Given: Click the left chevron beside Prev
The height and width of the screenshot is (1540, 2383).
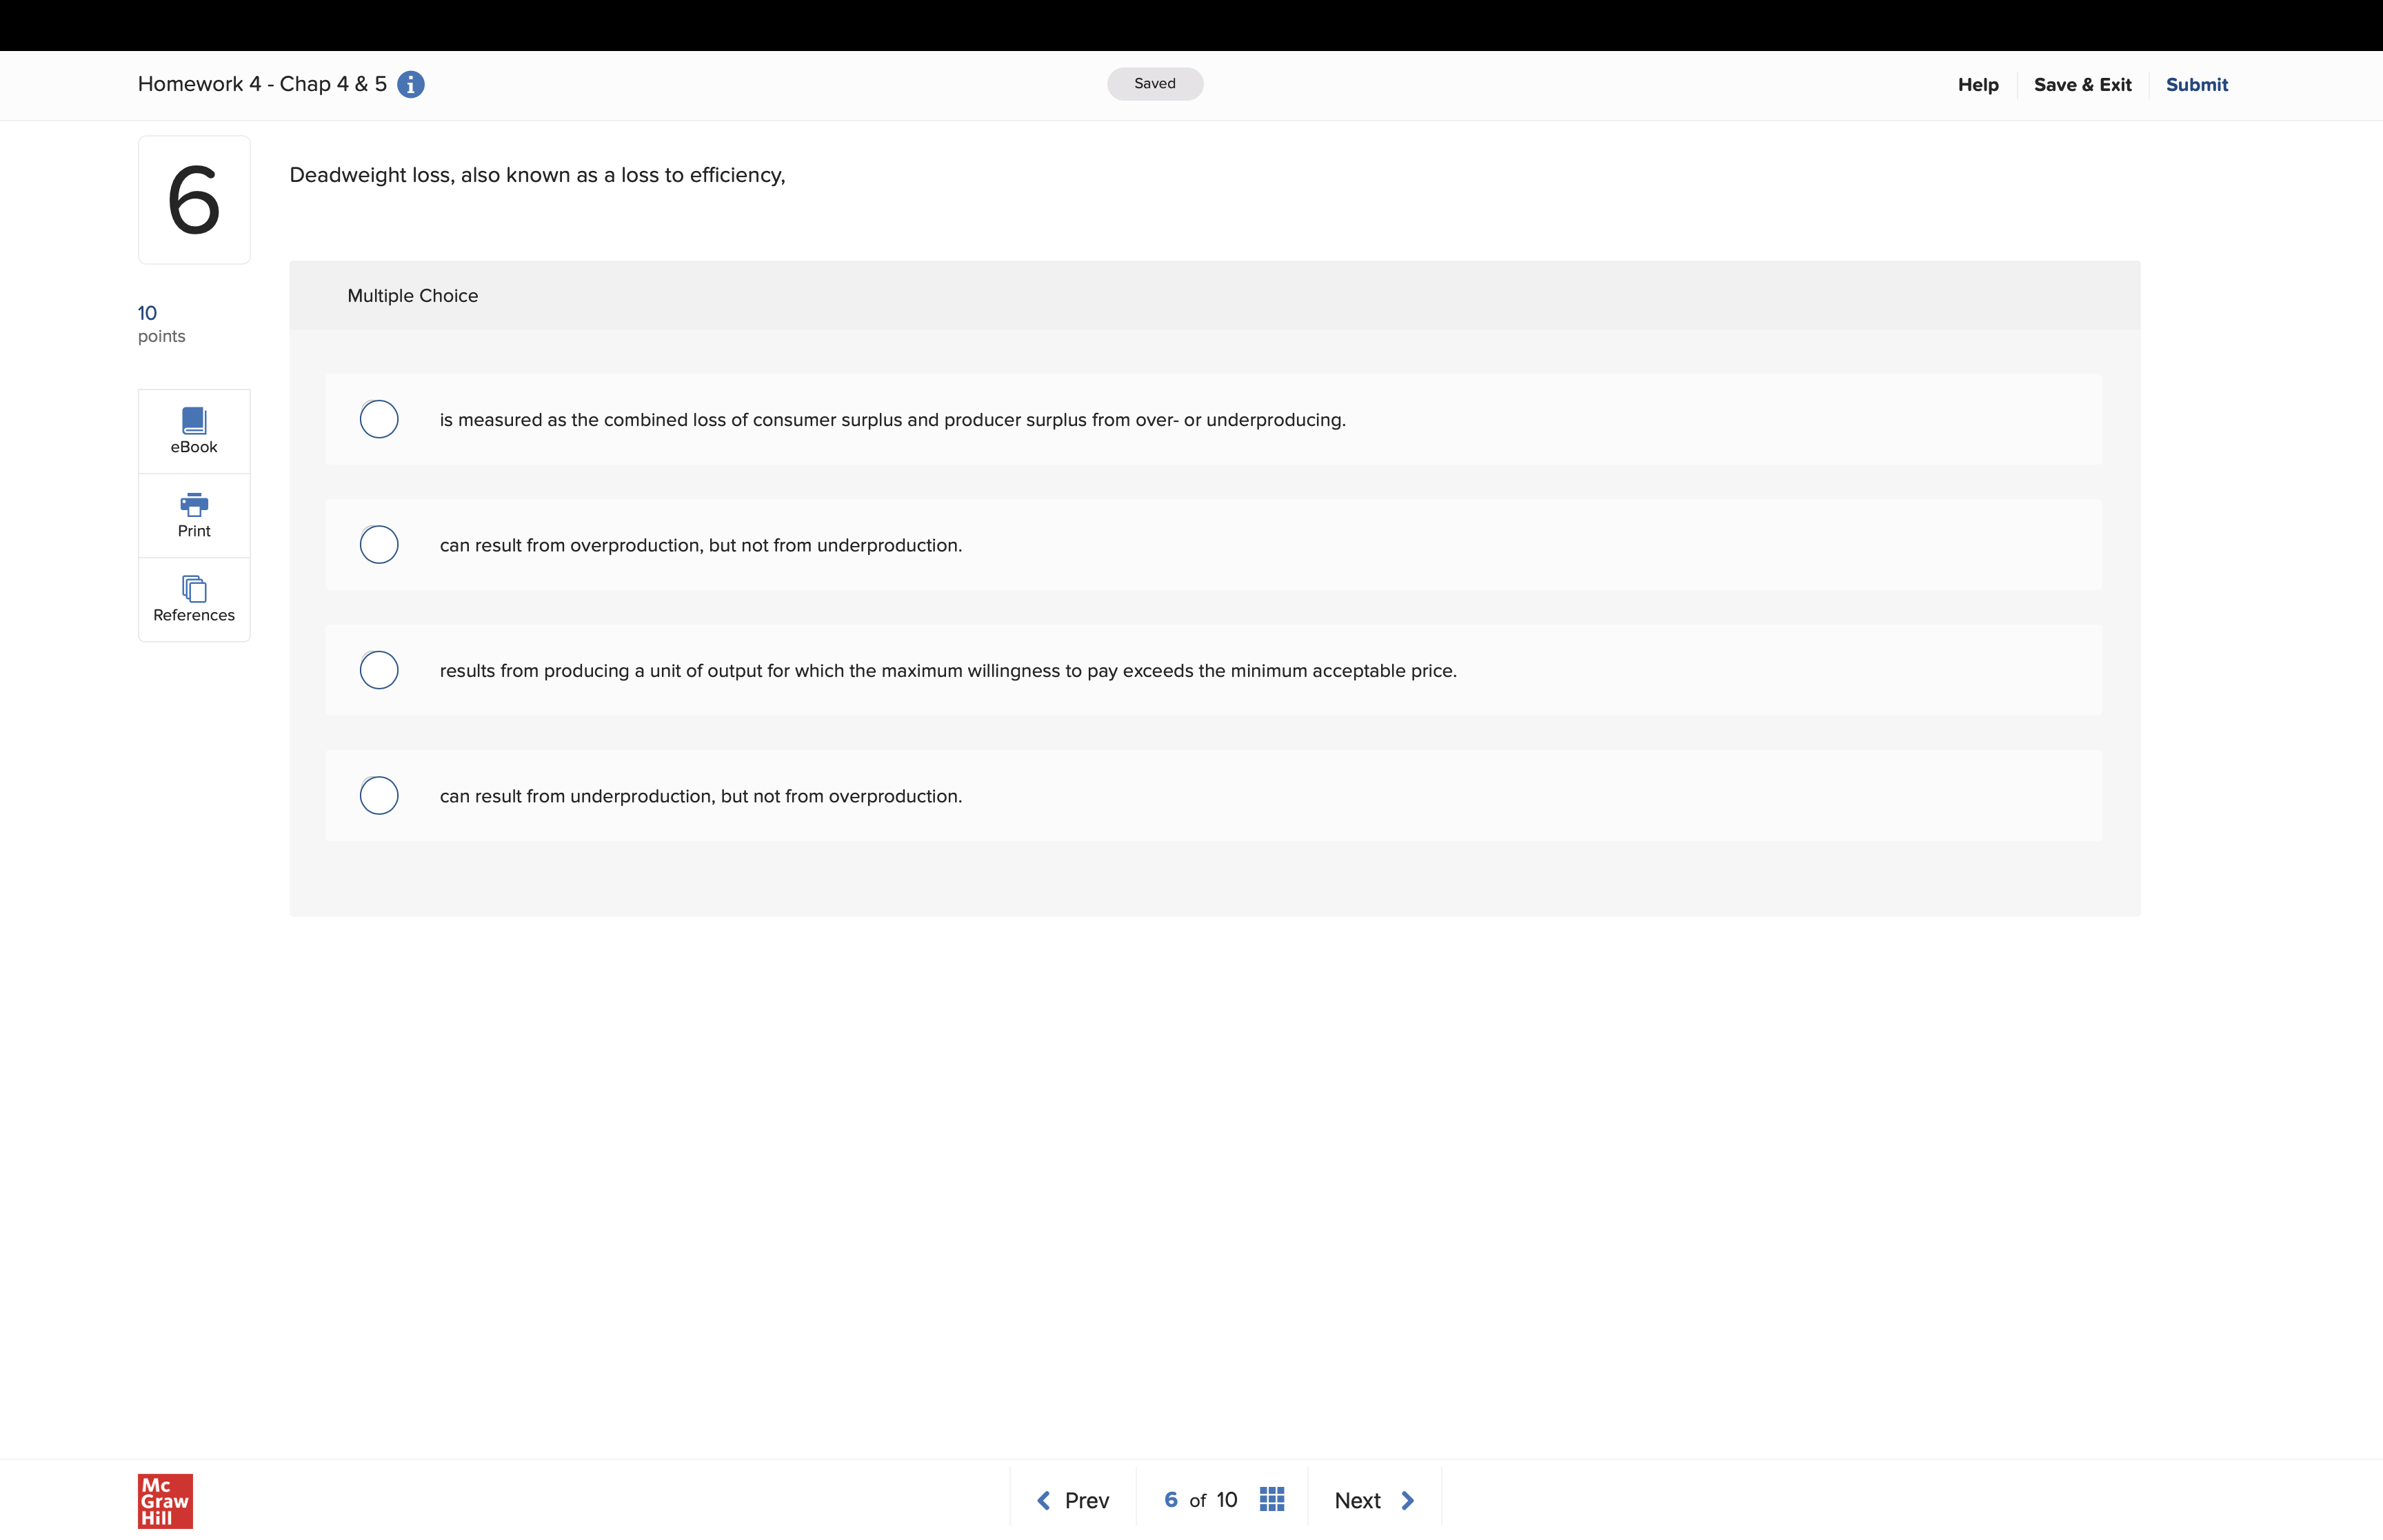Looking at the screenshot, I should [x=1043, y=1500].
